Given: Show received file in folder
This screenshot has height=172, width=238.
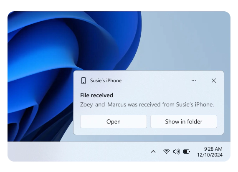Looking at the screenshot, I should 183,121.
